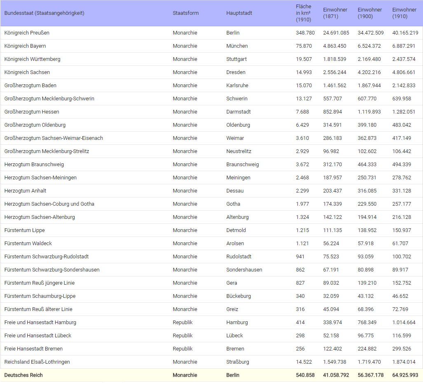Select the Freie und Hansestadt Hamburg cell
The width and height of the screenshot is (423, 383).
(x=40, y=323)
